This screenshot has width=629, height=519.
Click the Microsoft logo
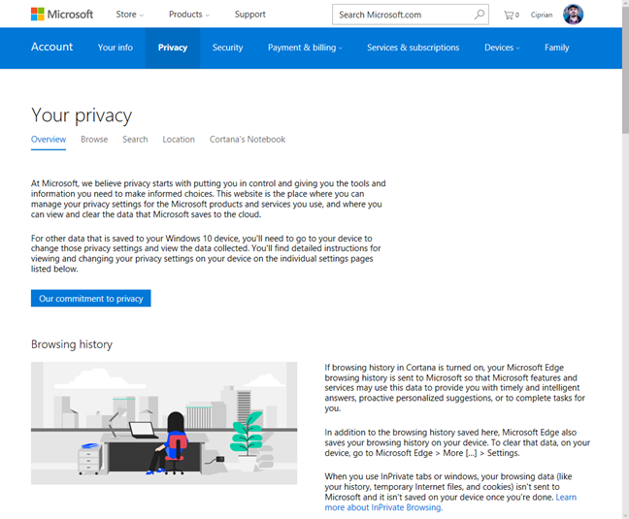pos(62,15)
